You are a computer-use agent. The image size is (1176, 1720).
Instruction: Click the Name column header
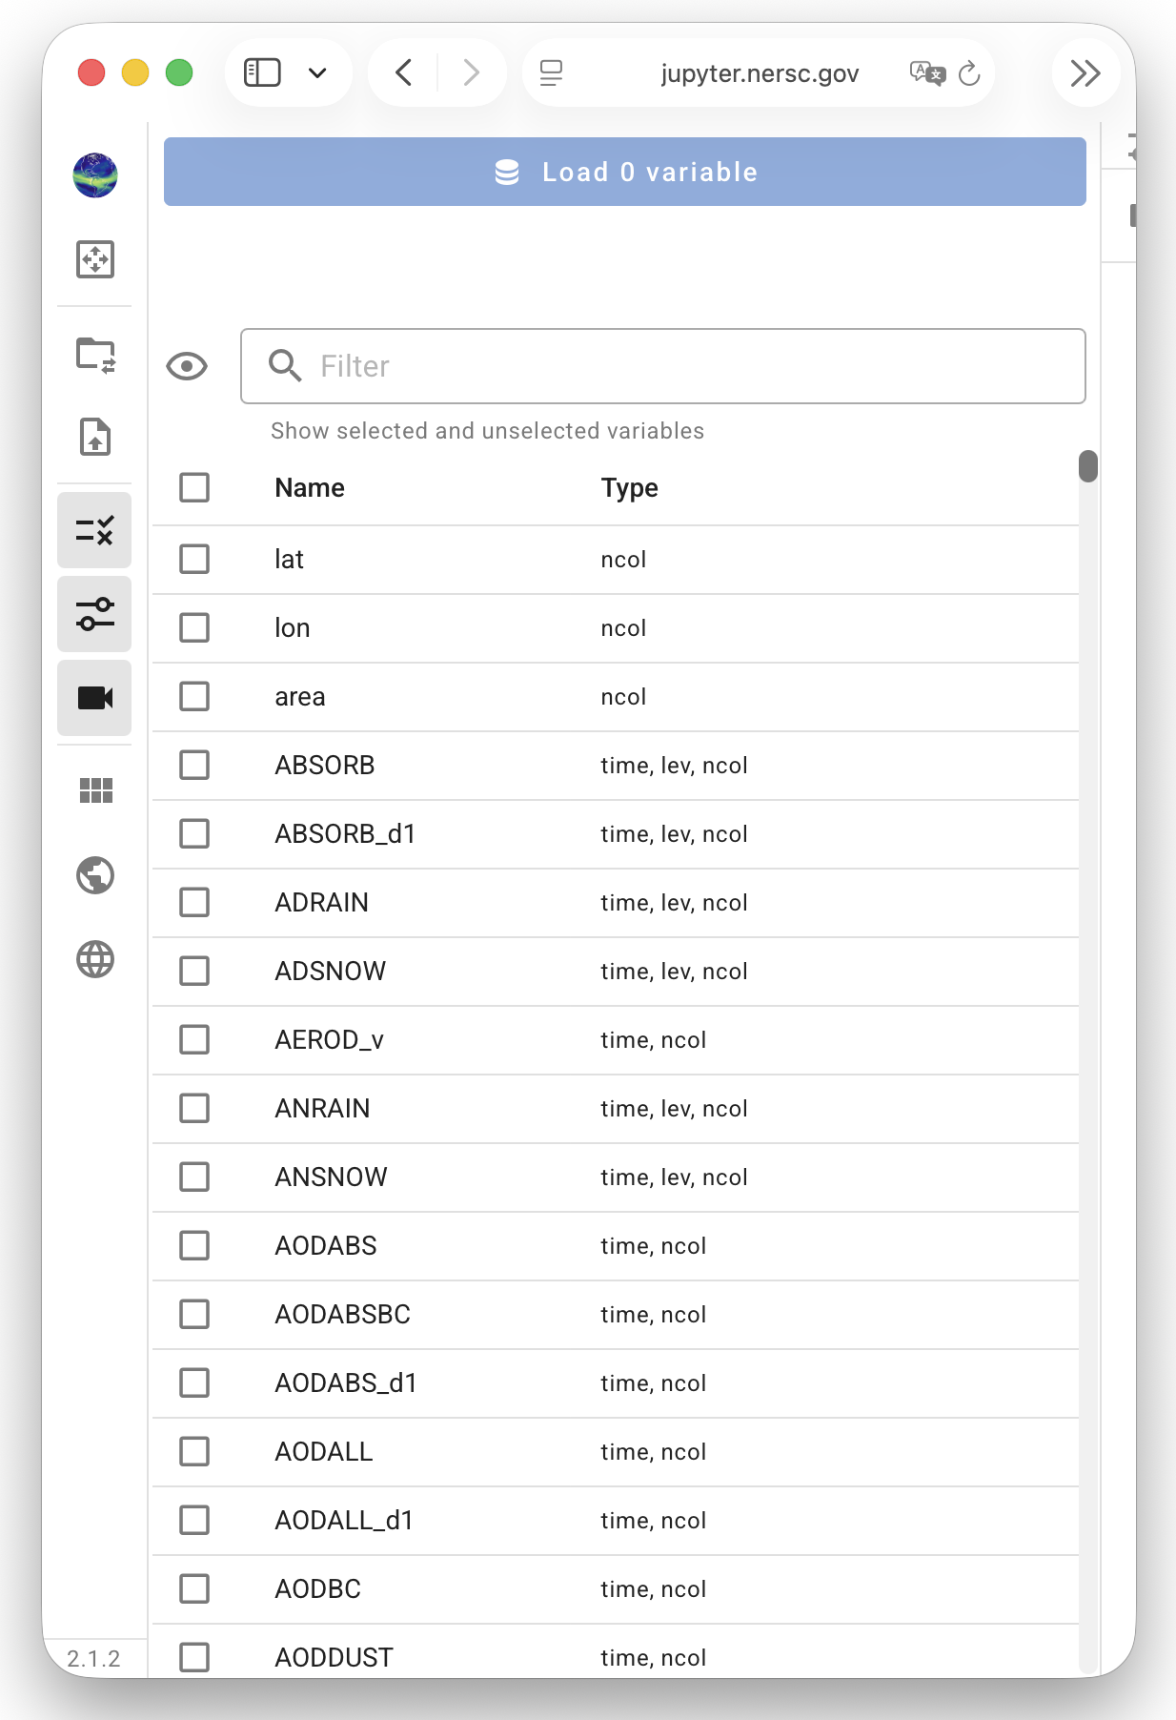pos(310,487)
